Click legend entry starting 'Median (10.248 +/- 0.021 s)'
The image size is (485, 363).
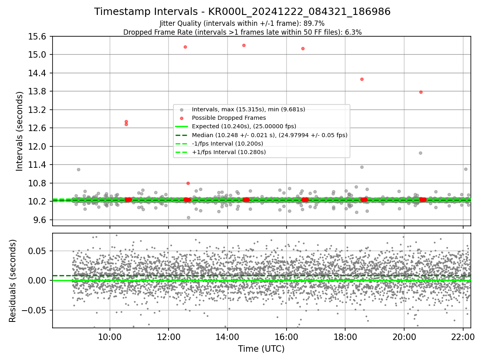(270, 135)
